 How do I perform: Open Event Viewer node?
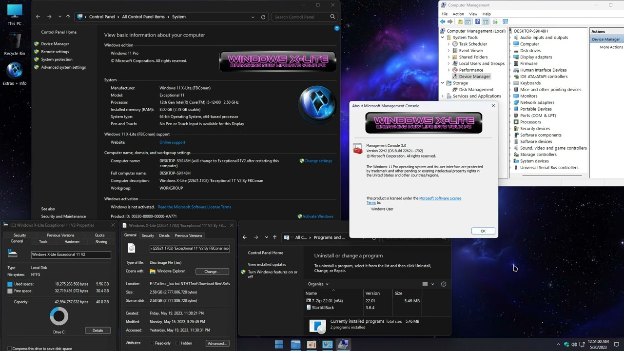(471, 50)
